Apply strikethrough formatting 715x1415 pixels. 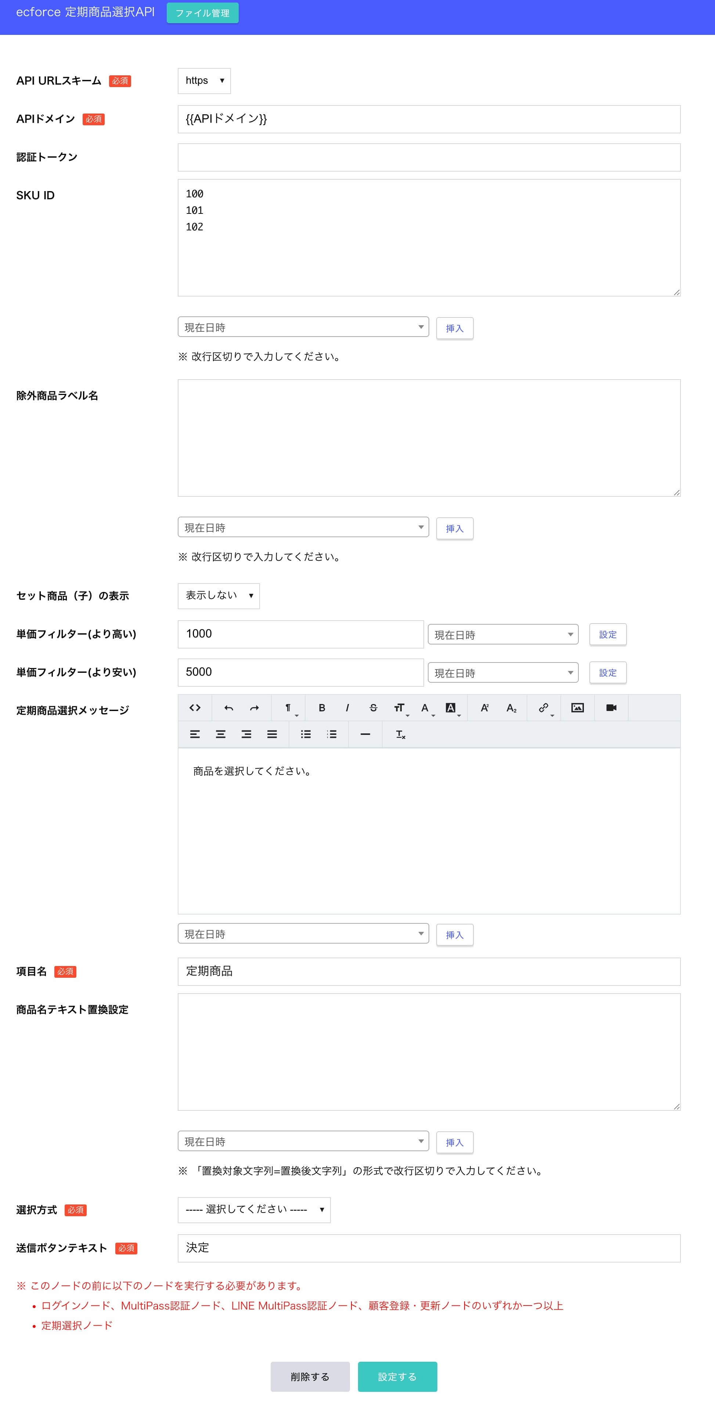373,708
